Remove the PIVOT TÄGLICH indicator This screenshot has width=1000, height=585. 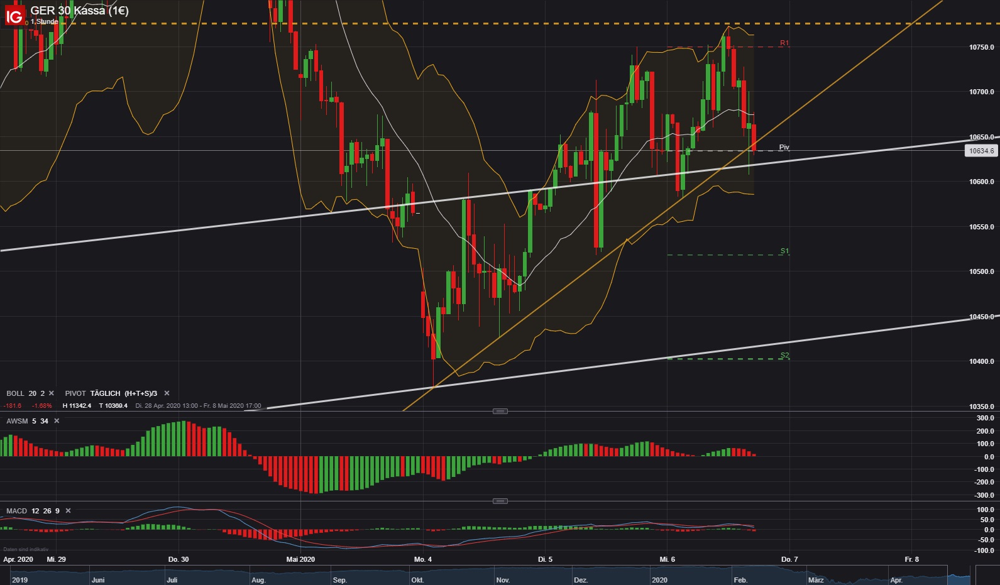click(x=167, y=393)
